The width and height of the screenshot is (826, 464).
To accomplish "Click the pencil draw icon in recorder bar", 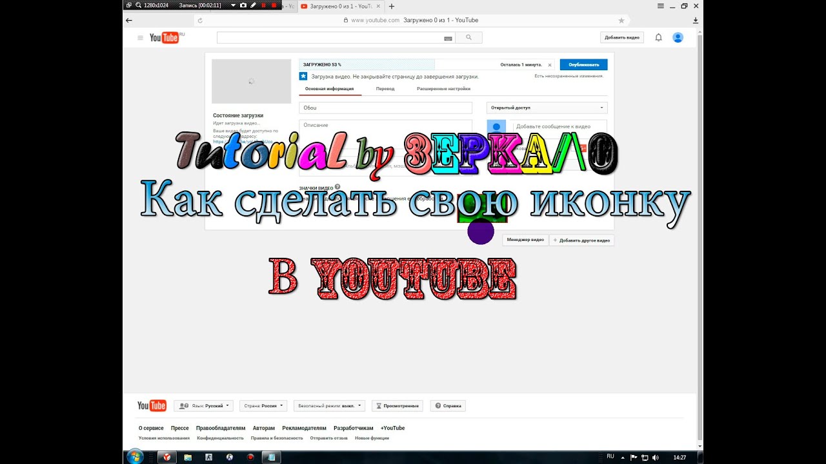I will 253,5.
